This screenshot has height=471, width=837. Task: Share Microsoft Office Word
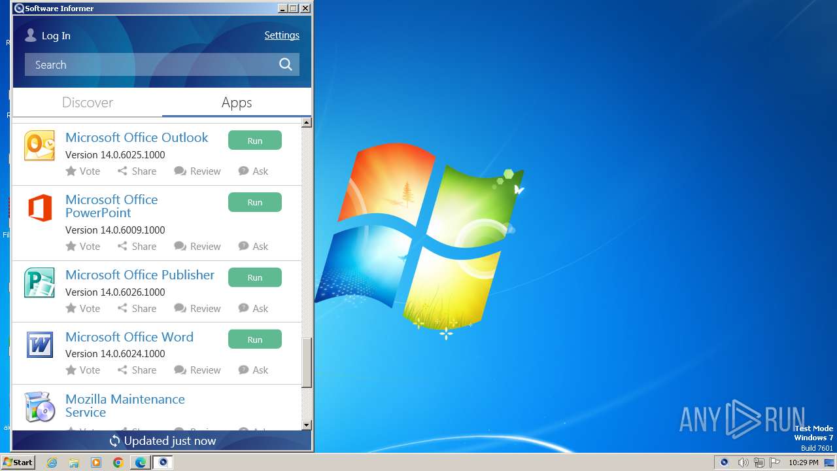(x=137, y=370)
